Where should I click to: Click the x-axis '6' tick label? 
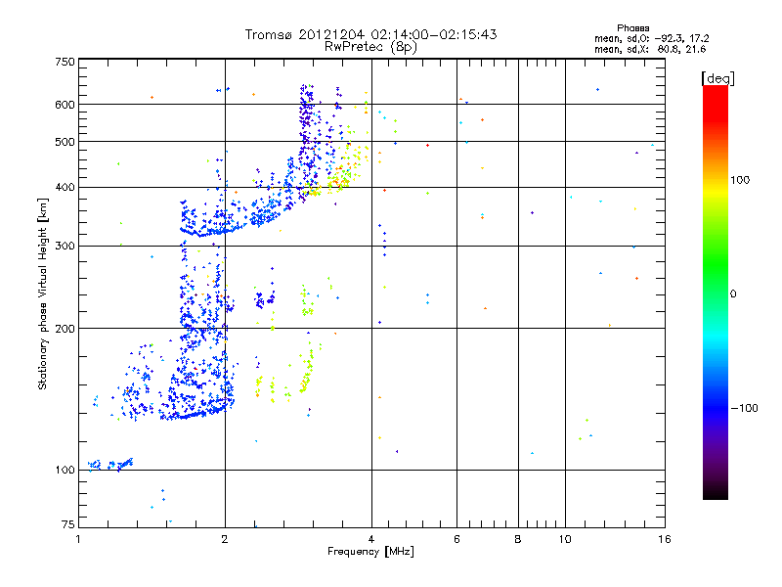click(x=456, y=539)
